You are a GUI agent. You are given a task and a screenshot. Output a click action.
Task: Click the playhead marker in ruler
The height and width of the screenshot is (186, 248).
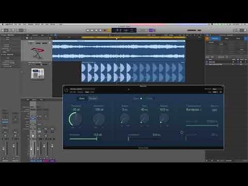117,39
